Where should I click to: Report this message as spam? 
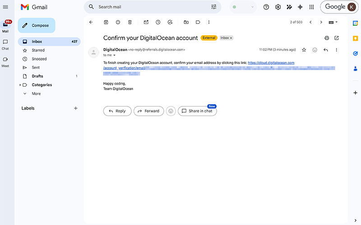pos(118,22)
